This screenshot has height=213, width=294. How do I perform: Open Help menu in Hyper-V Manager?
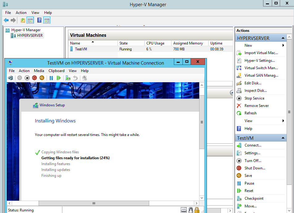(x=48, y=13)
